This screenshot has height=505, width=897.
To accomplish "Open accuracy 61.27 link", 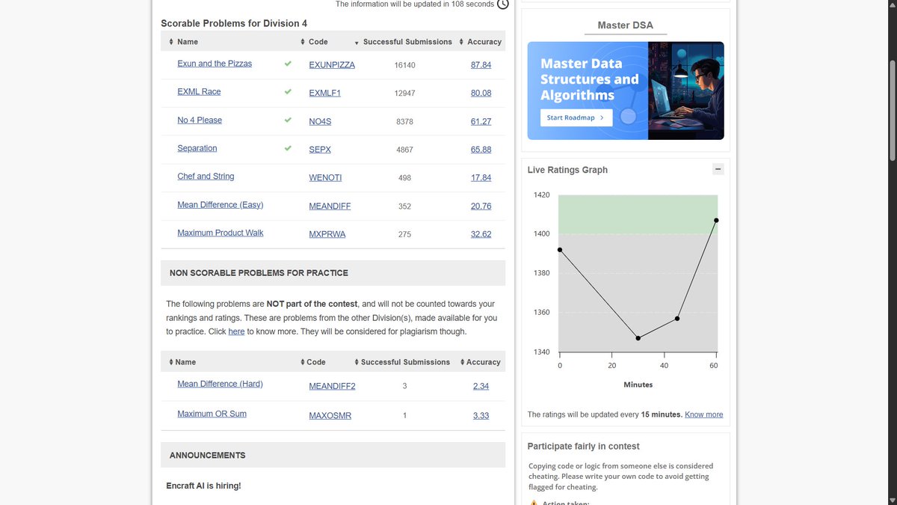I will (x=481, y=121).
